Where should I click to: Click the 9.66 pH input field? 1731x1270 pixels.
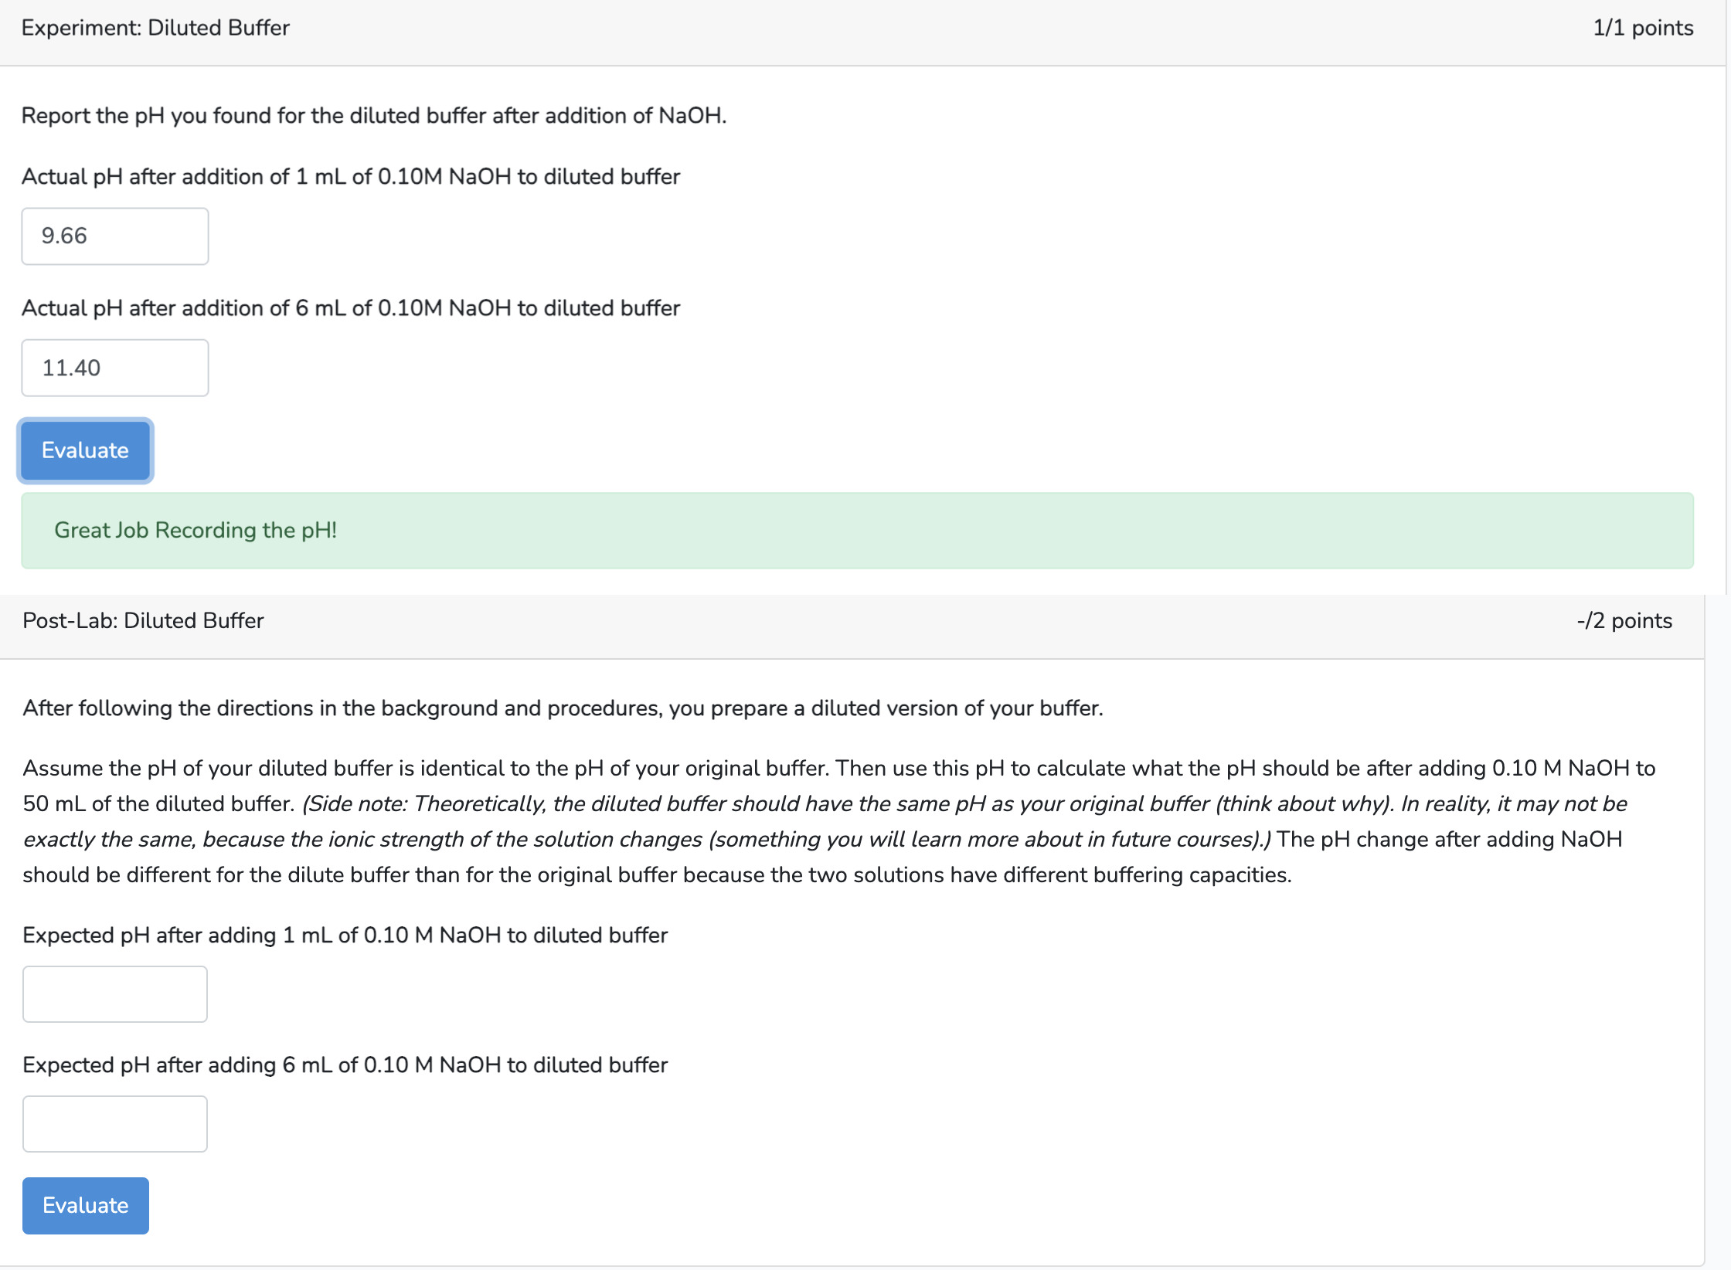tap(114, 236)
